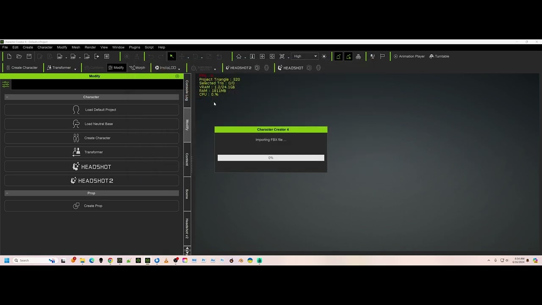Screen dimensions: 542x305
Task: Open the File menu
Action: 5,47
